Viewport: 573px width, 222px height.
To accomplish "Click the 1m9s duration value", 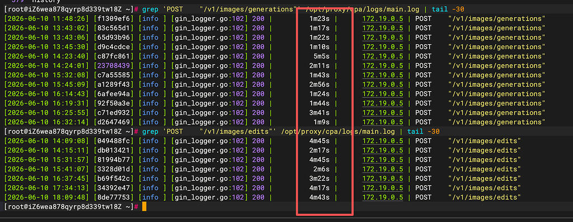I will click(x=321, y=122).
